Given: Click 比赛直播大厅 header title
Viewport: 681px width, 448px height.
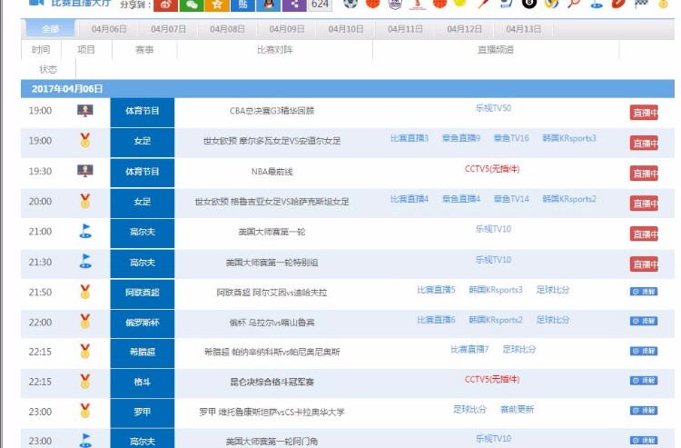Looking at the screenshot, I should click(81, 3).
